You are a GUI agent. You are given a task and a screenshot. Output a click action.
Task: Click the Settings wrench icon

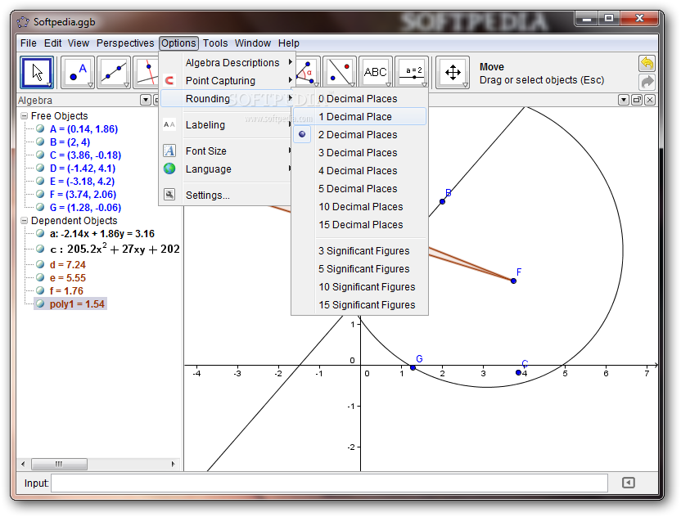tap(169, 195)
